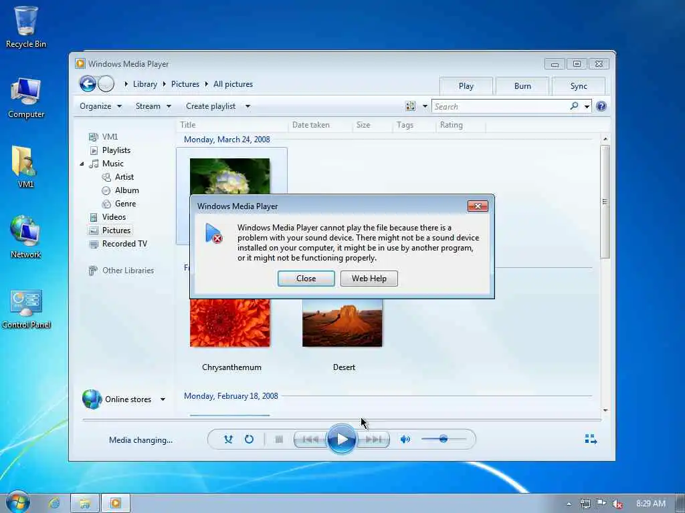Click the Online stores globe icon
Image resolution: width=685 pixels, height=513 pixels.
pos(92,399)
